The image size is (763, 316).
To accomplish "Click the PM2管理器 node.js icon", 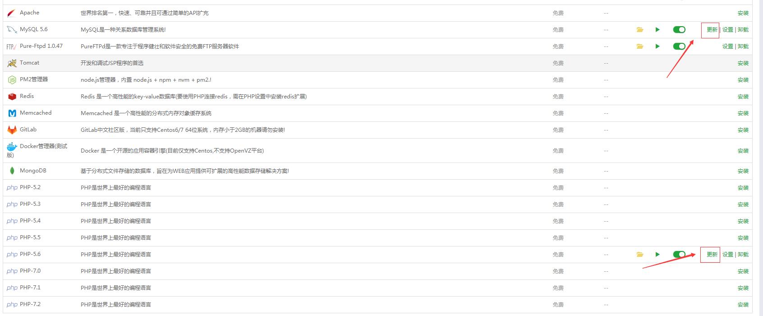I will click(x=12, y=80).
